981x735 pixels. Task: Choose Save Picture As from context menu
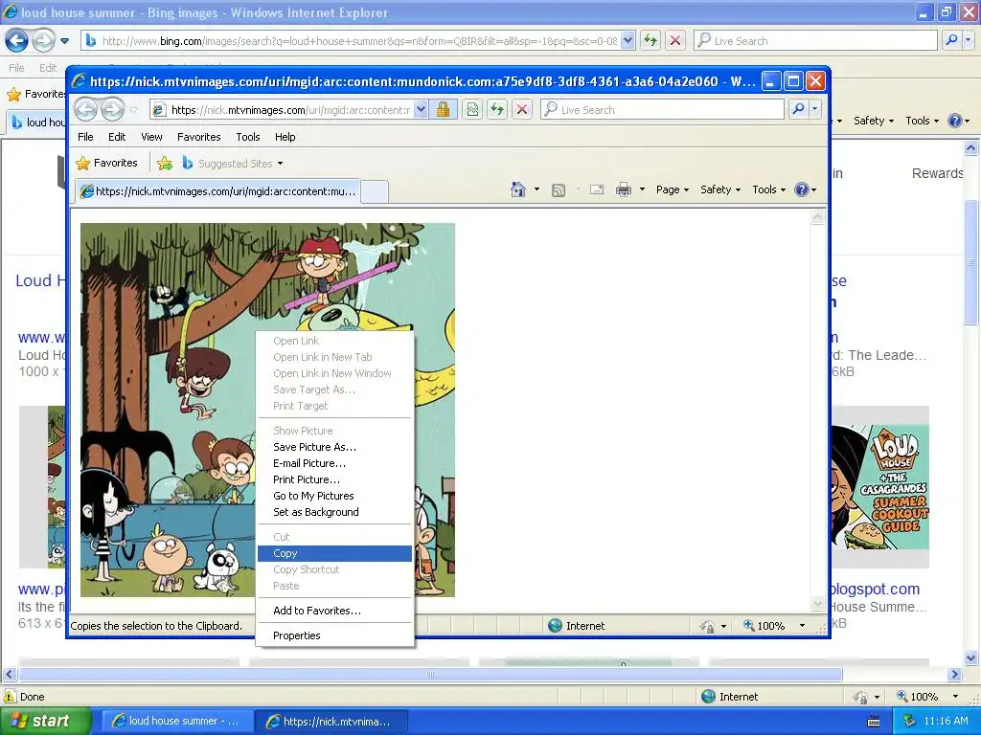click(x=334, y=447)
